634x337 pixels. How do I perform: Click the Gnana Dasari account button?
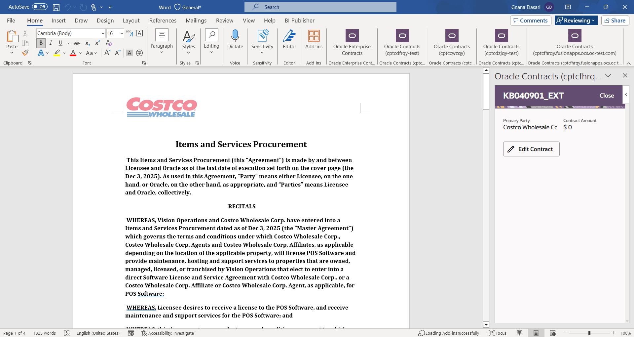click(532, 7)
